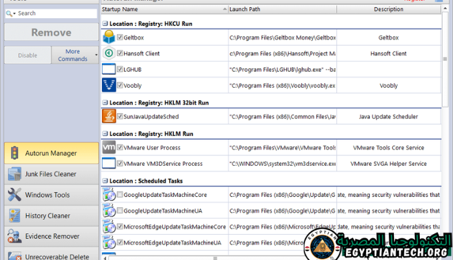The height and width of the screenshot is (260, 453).
Task: Collapse the Registry: HKLM Run group
Action: [105, 134]
